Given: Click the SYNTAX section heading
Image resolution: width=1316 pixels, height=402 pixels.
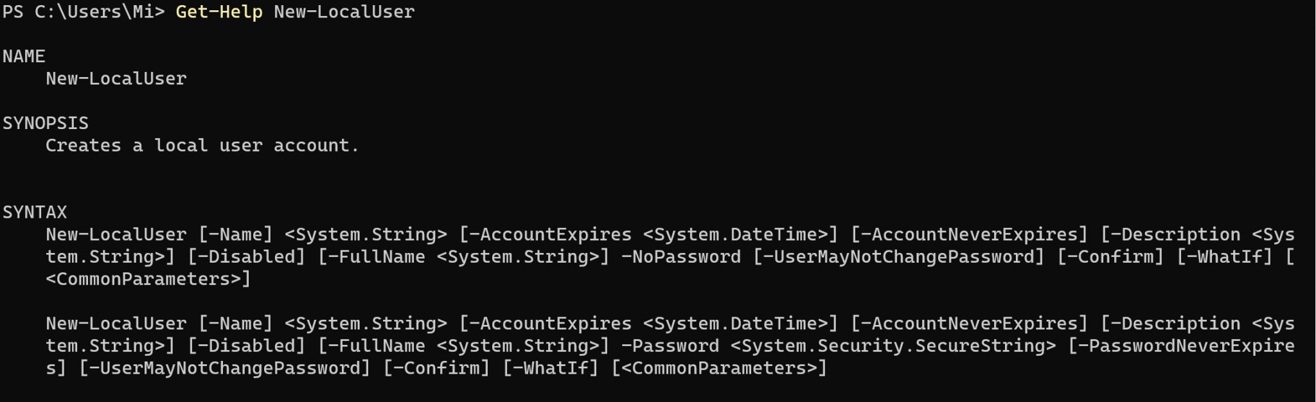Looking at the screenshot, I should [35, 213].
